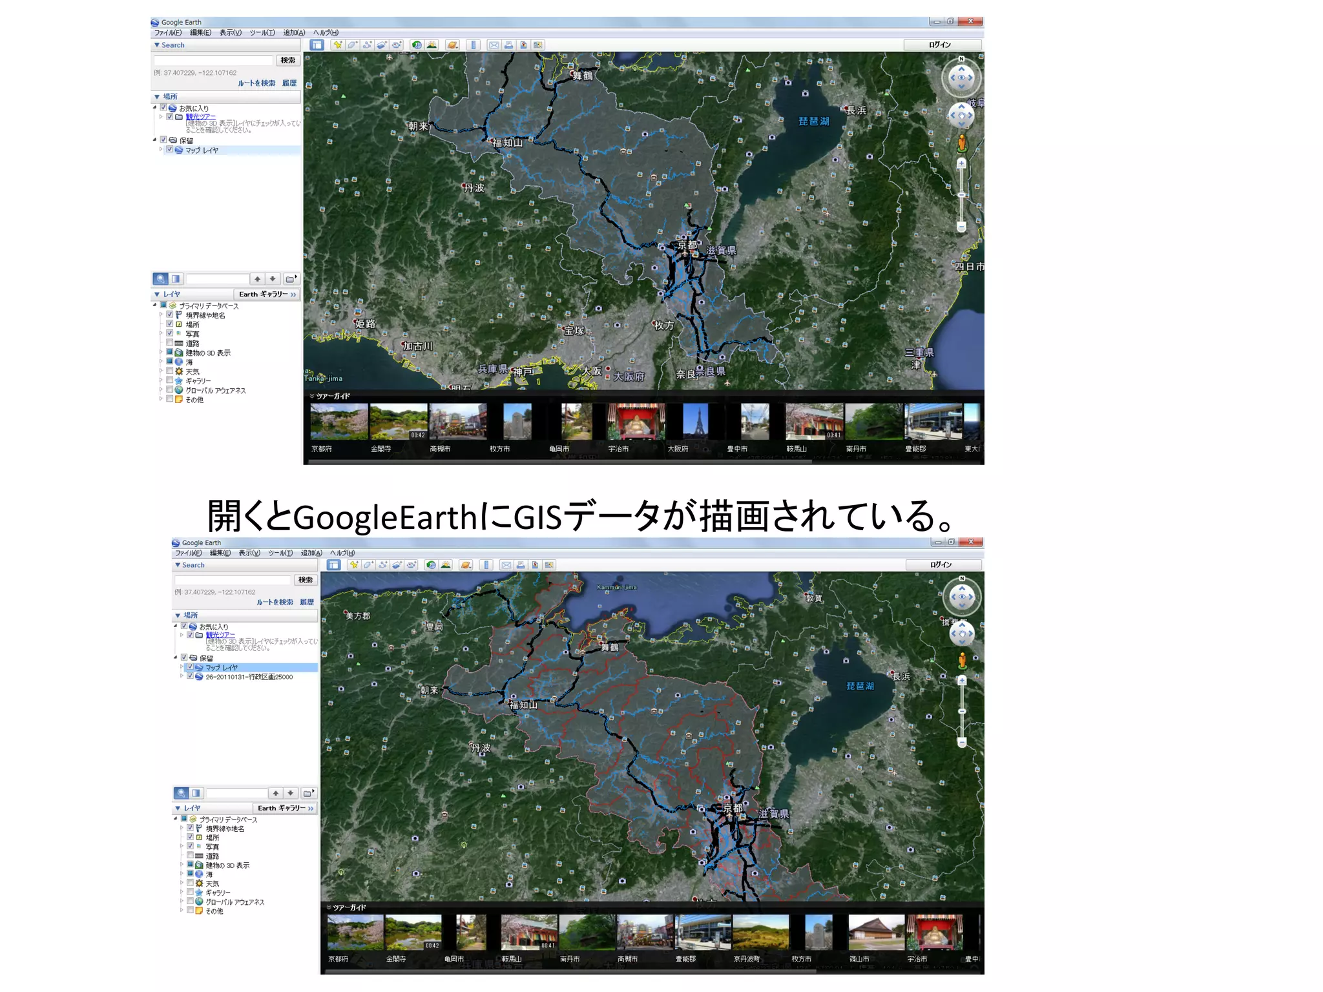Click add path tool in bottom window
Screen dimensions: 1323x992
click(383, 565)
